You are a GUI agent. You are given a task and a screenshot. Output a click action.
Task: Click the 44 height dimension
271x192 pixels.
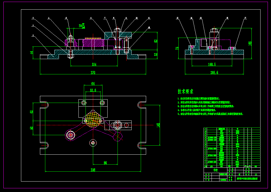point(31,53)
